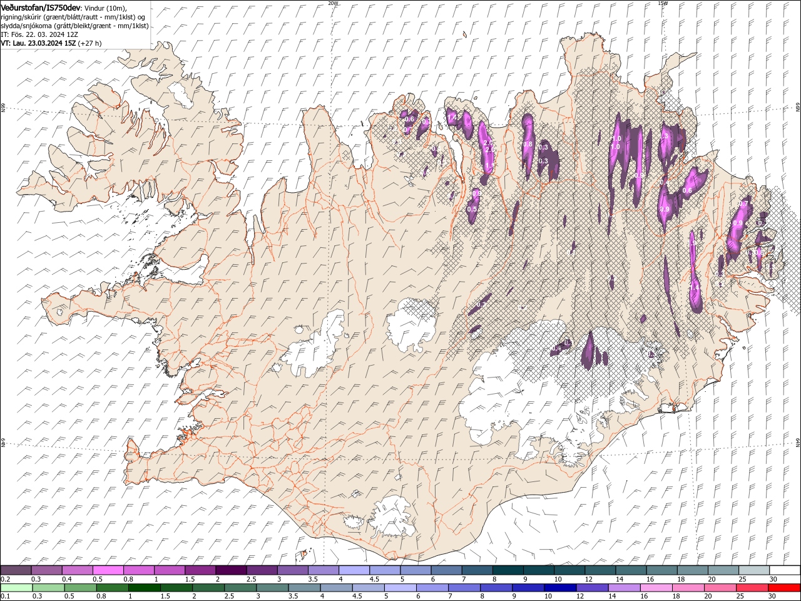The height and width of the screenshot is (601, 801).
Task: Pick the lower-row 0.1 palest green swatch
Action: [16, 588]
